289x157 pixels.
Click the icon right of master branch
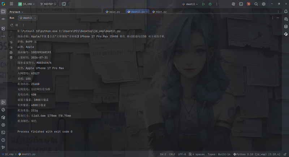pyautogui.click(x=64, y=4)
